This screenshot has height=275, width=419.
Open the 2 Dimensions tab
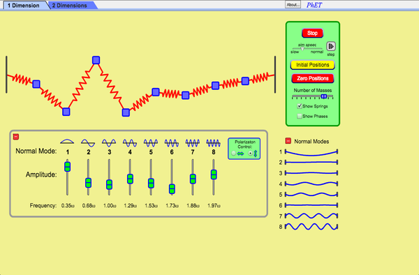click(x=70, y=6)
